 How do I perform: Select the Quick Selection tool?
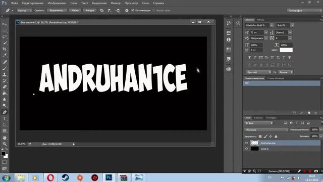point(5,43)
